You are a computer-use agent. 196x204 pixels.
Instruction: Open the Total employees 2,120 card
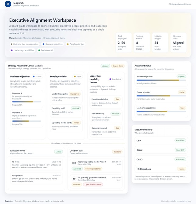click(124, 43)
